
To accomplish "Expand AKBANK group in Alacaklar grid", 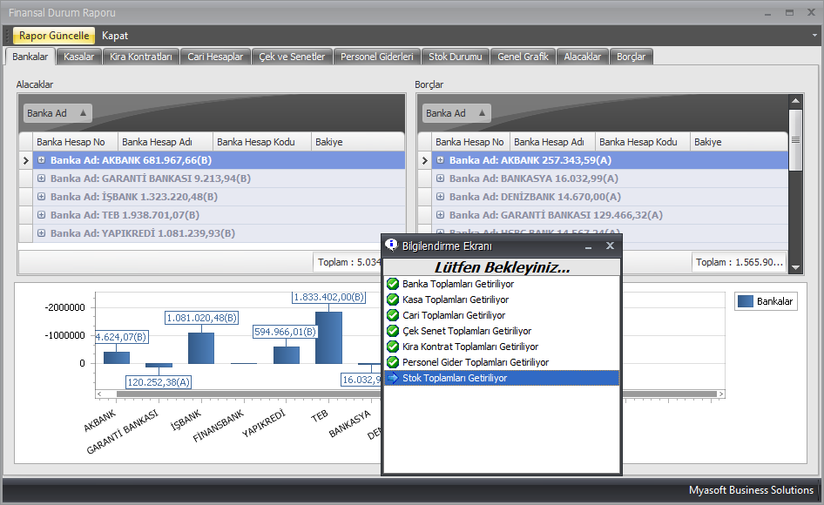I will tap(42, 160).
